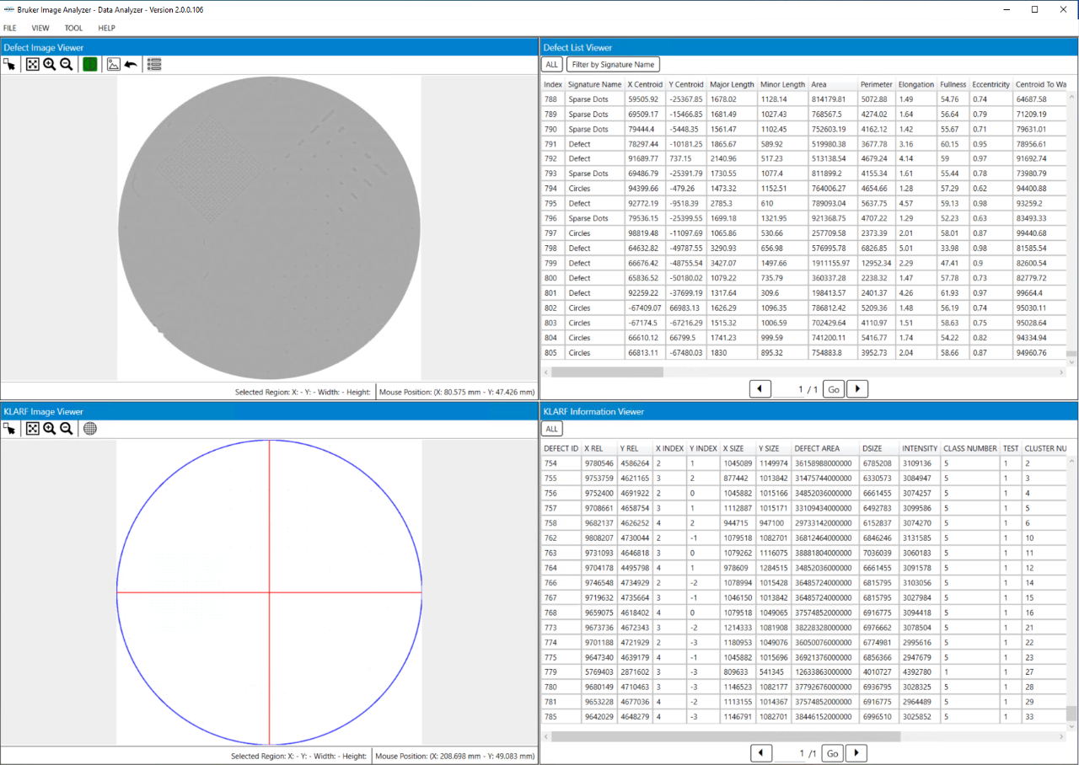Screen dimensions: 1079x765
Task: Expand the HELP menu
Action: pos(106,28)
